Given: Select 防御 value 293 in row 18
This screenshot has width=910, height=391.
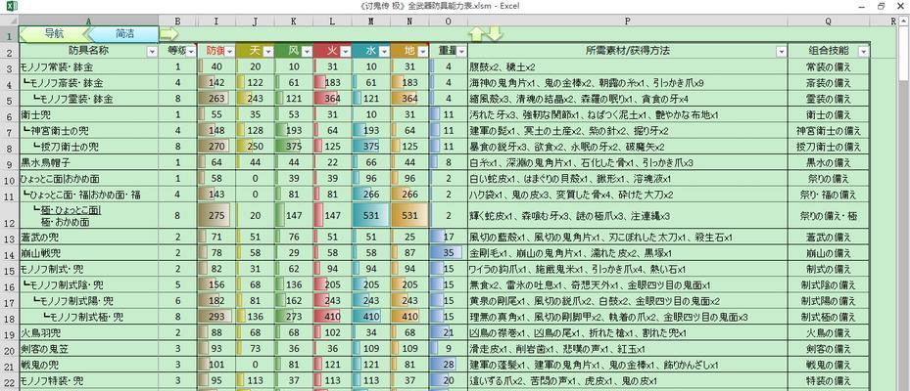Looking at the screenshot, I should pyautogui.click(x=216, y=317).
